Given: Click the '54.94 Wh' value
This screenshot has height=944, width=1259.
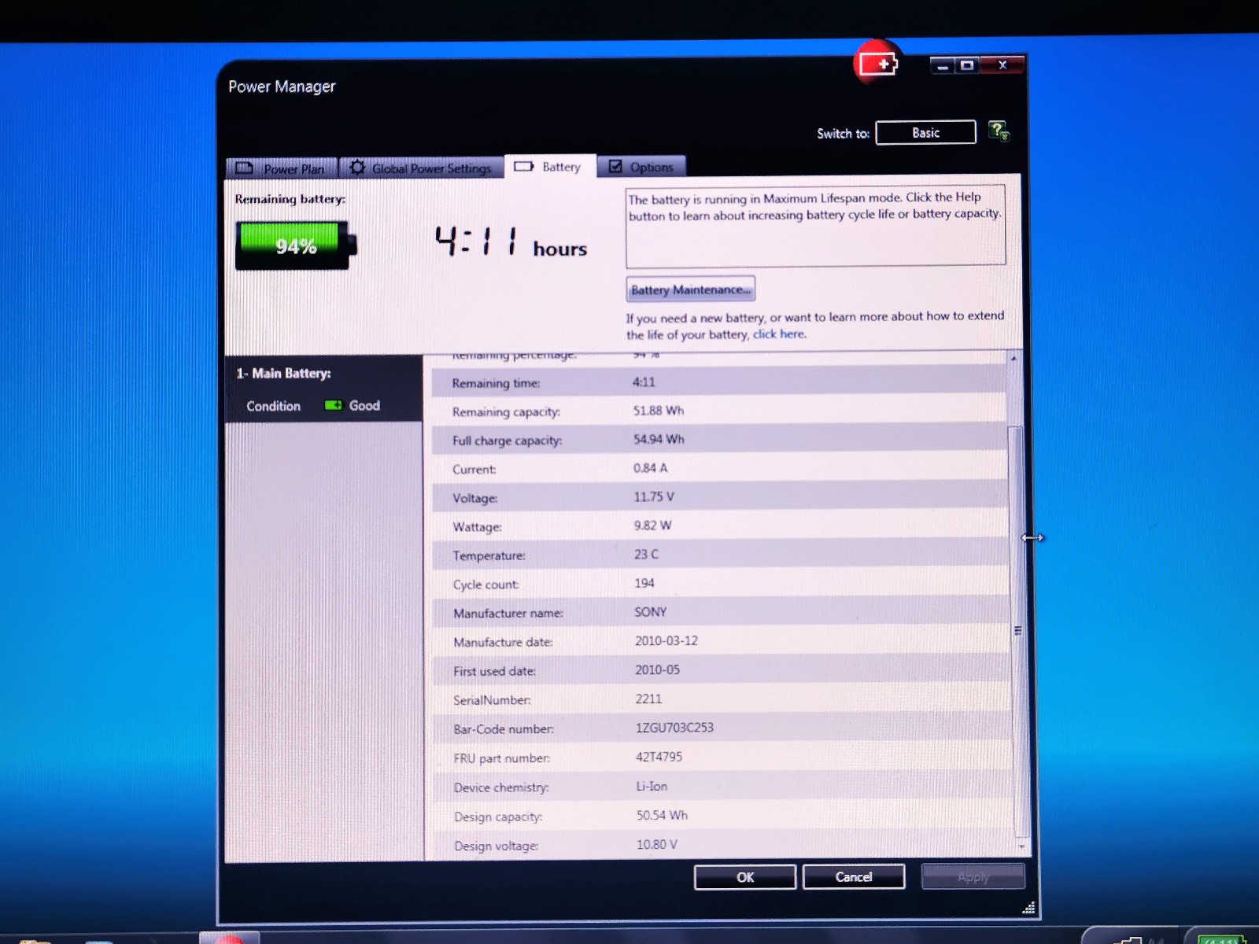Looking at the screenshot, I should [659, 439].
